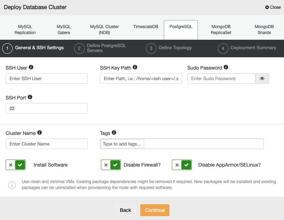Show sudo password with eye icon
This screenshot has height=220, width=284.
(x=262, y=78)
